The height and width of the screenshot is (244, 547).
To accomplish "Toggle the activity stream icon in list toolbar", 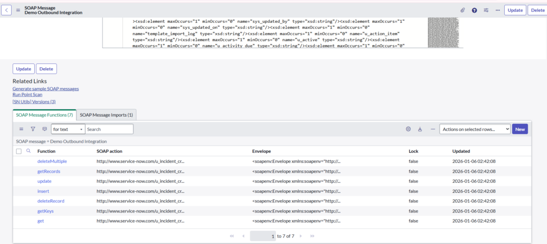I will [44, 129].
